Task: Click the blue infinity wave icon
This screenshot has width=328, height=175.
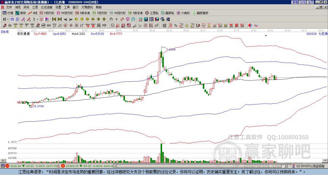Action: coord(256,26)
